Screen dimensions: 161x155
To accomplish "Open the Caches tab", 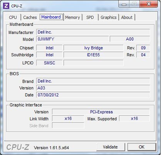I will click(x=30, y=17).
